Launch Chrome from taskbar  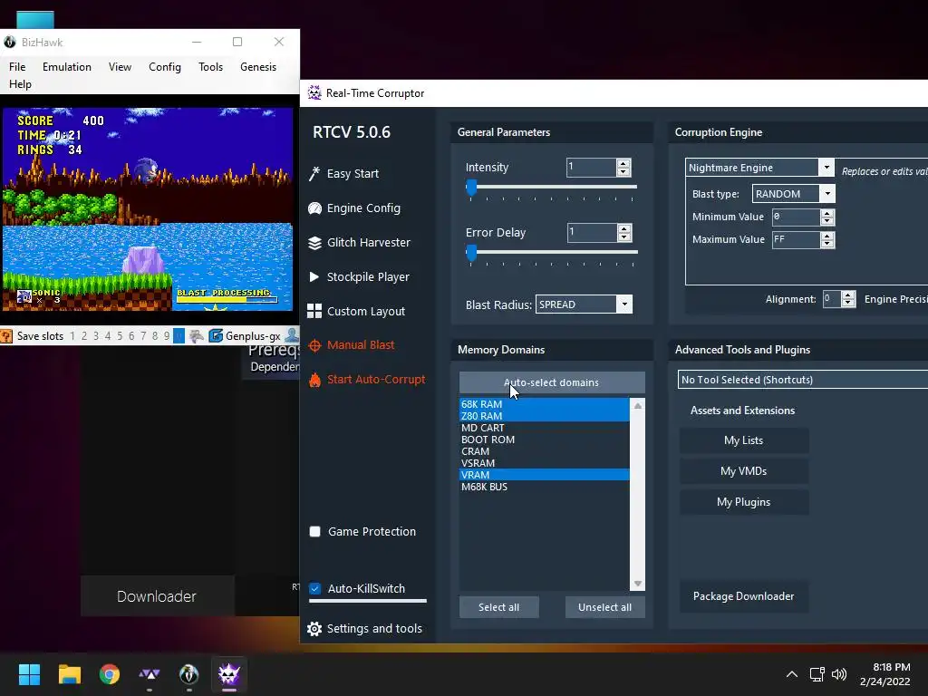110,674
